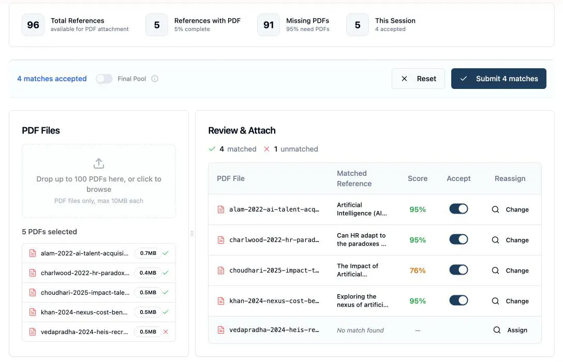This screenshot has height=362, width=563.
Task: Click 'No match found' text
Action: point(360,330)
